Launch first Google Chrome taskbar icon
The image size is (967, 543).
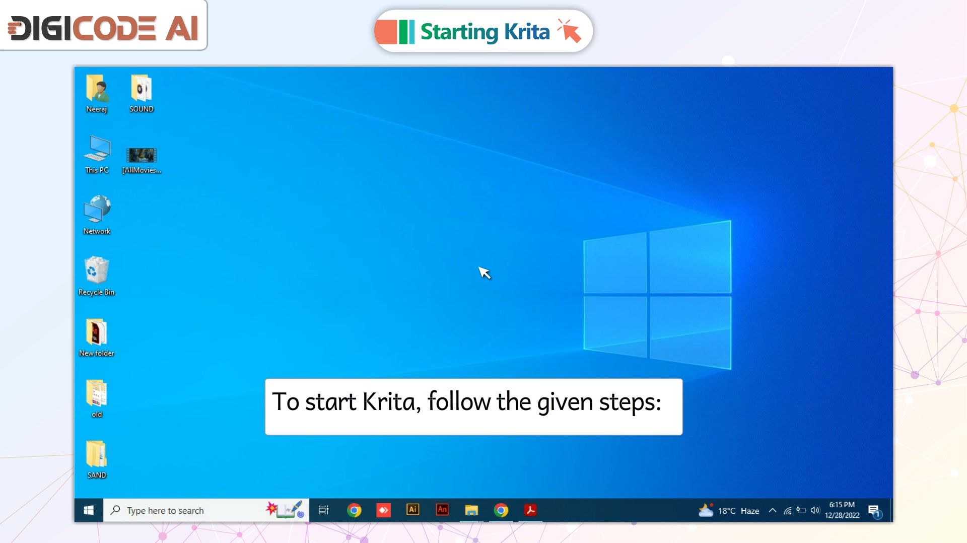tap(354, 510)
